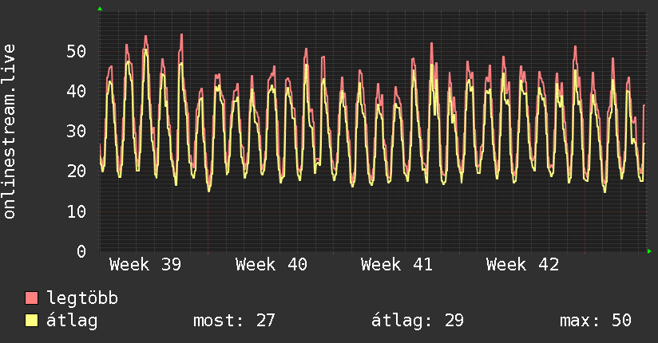
Task: Click the 'átlag: 29' average statistic
Action: coord(418,321)
